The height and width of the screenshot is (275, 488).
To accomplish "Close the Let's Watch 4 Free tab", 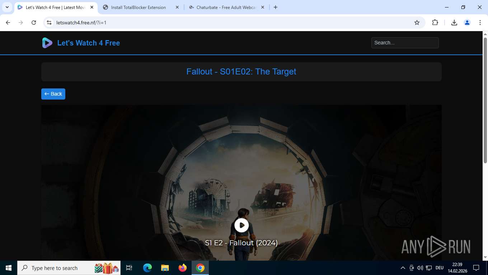I will click(92, 7).
